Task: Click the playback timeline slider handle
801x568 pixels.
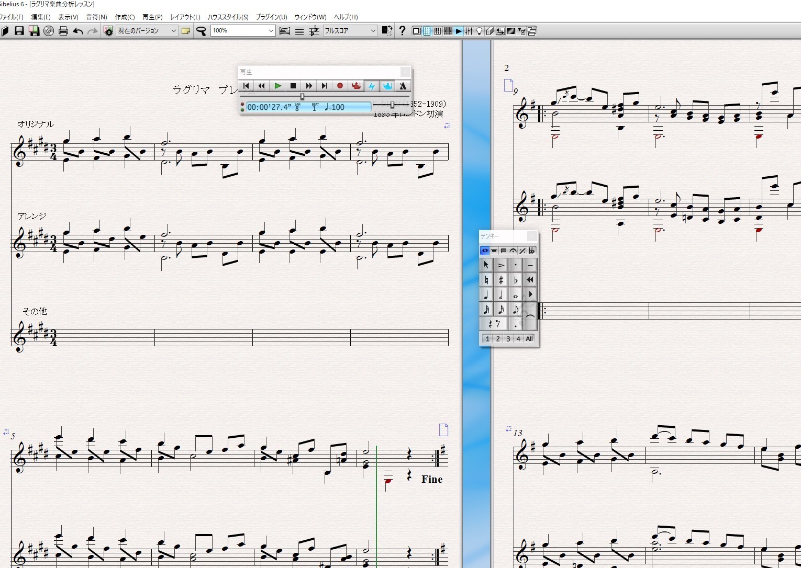Action: [x=302, y=96]
